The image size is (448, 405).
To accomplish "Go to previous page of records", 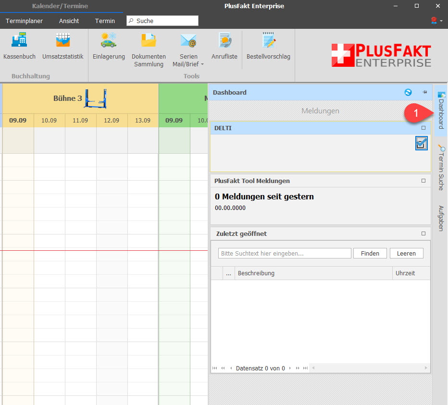I will coord(223,368).
